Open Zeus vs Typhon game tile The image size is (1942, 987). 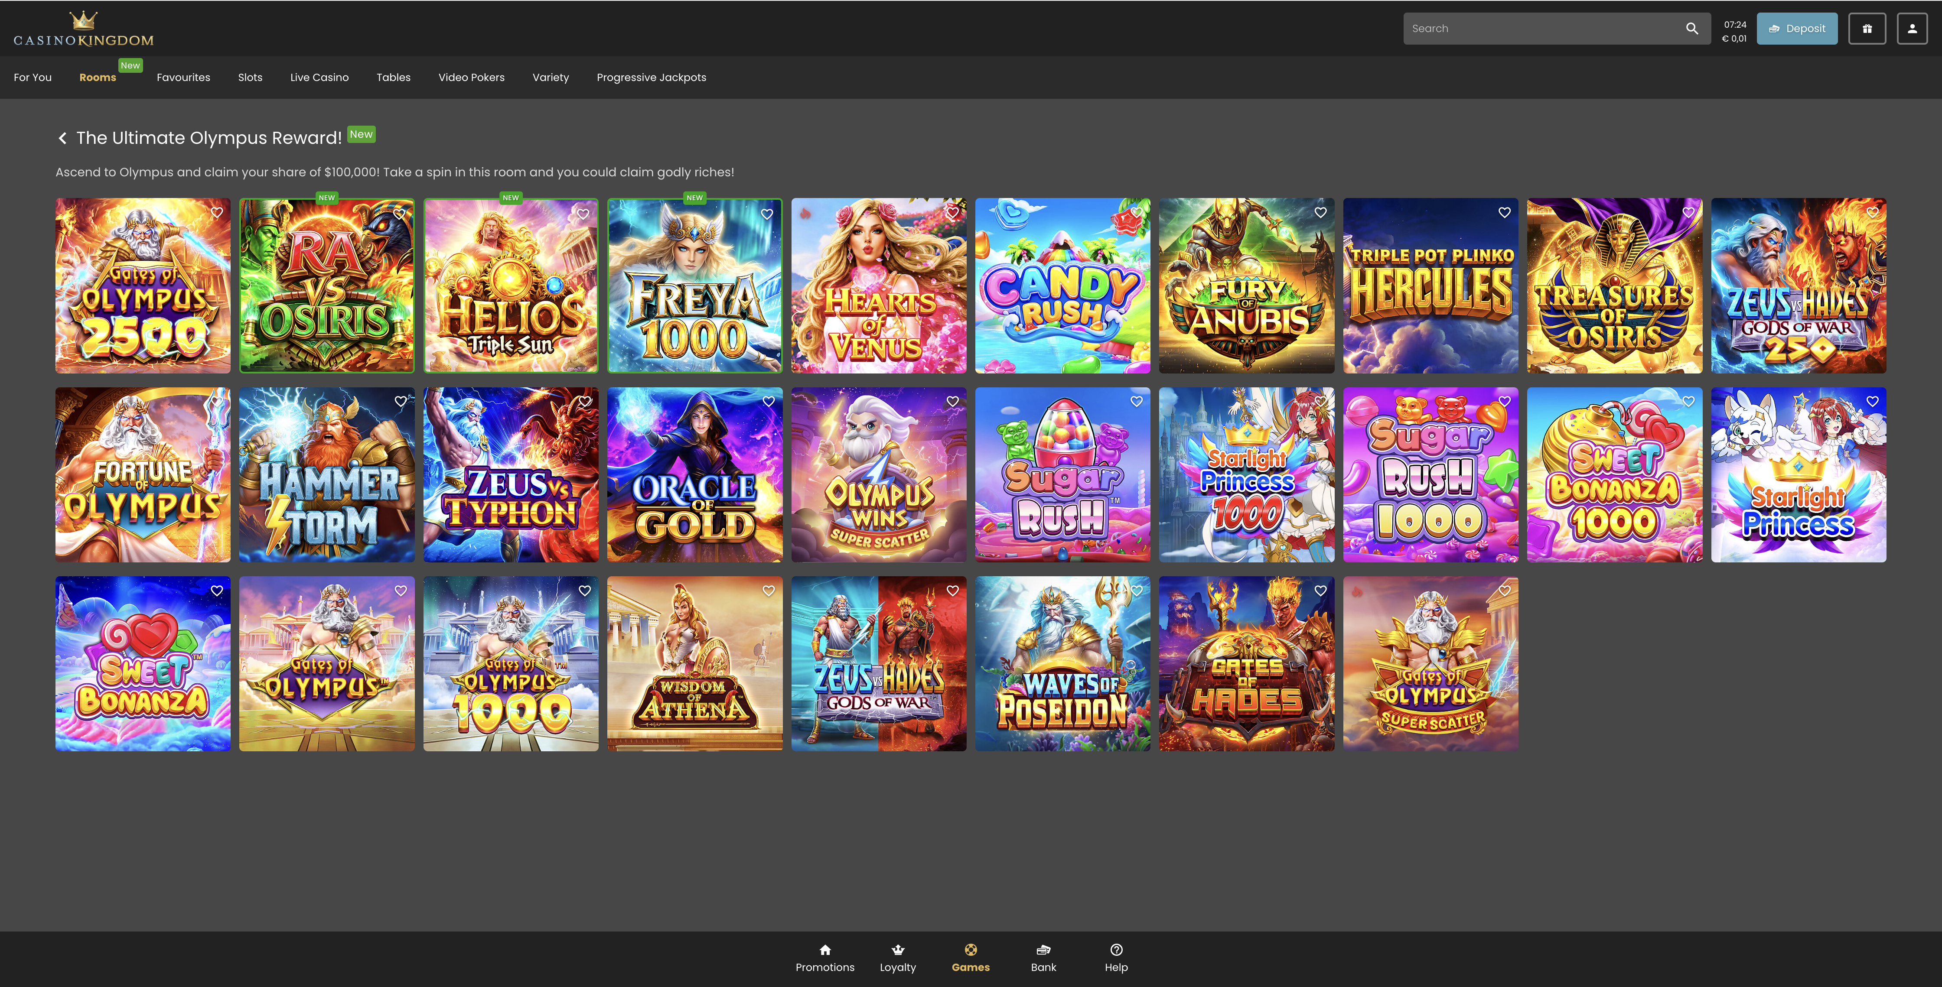pos(510,475)
